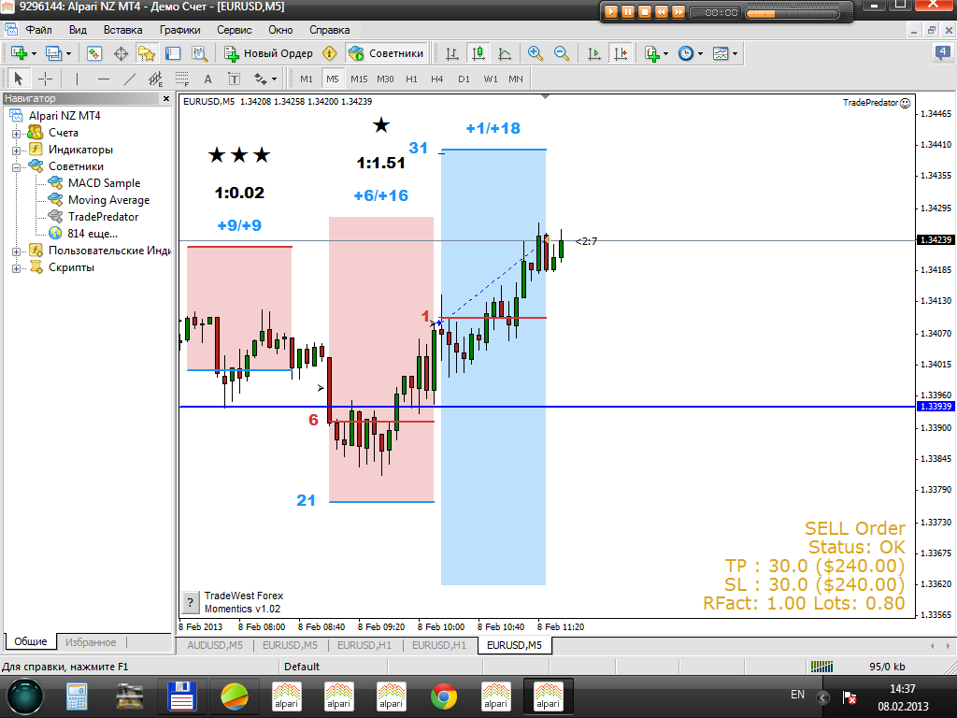The image size is (957, 718).
Task: Switch to line chart mode
Action: coord(505,53)
